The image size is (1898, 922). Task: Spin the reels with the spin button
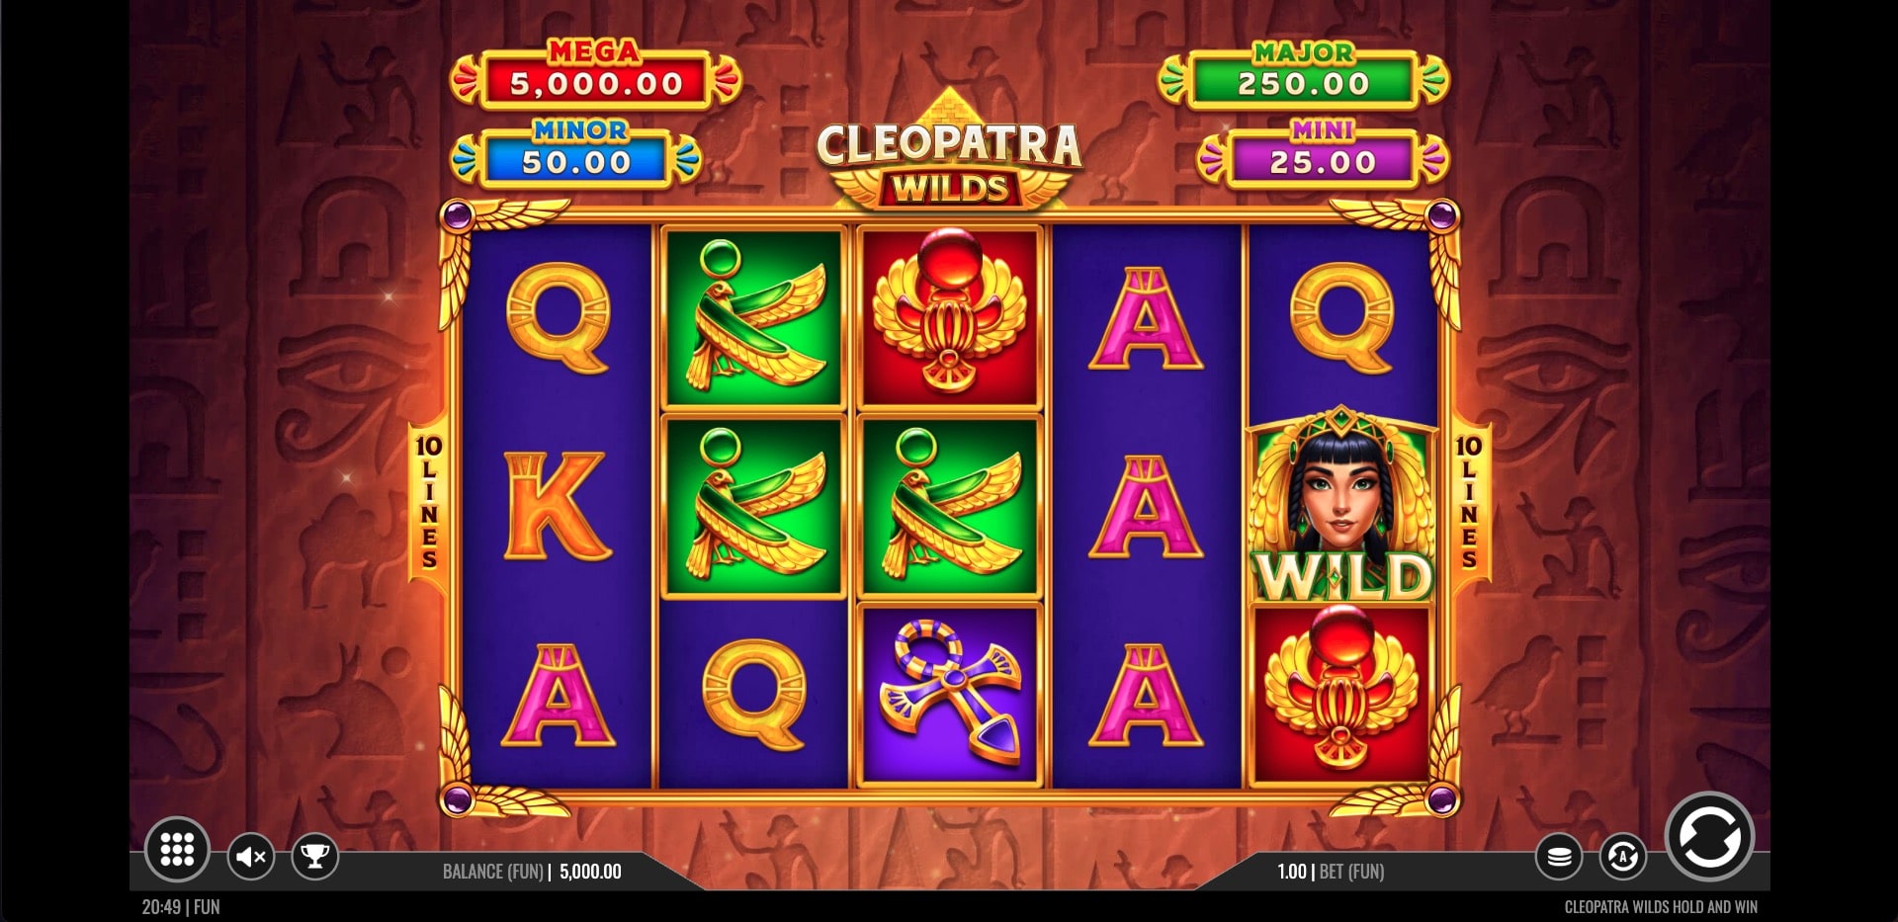tap(1709, 837)
